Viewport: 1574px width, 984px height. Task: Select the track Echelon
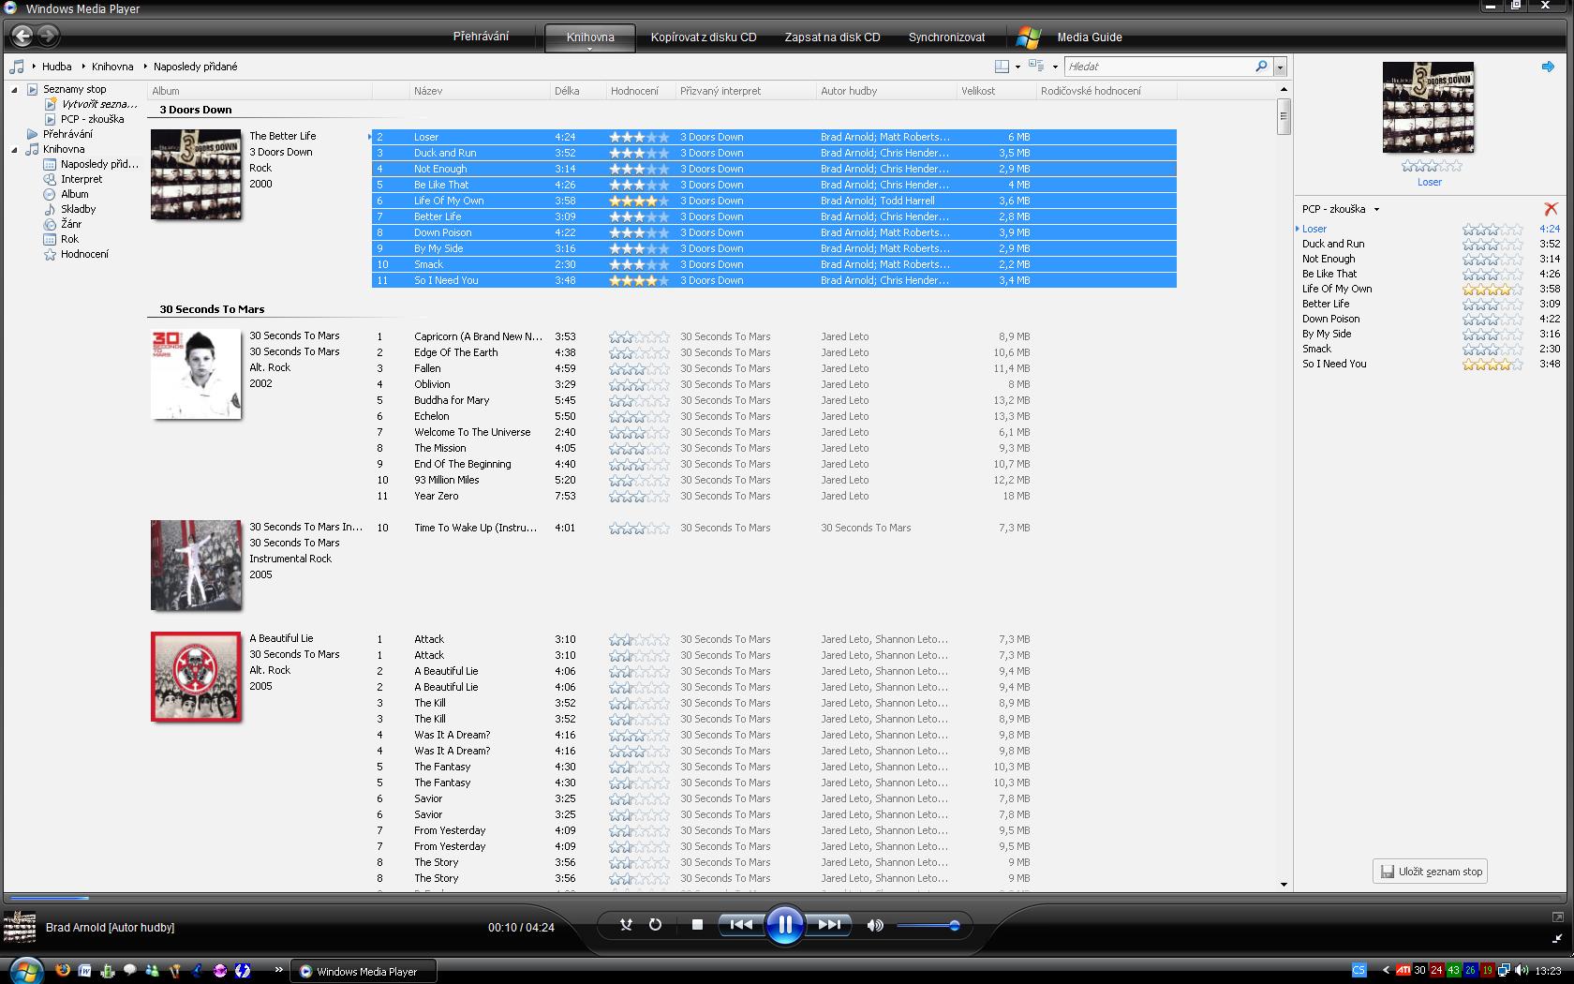pos(431,416)
